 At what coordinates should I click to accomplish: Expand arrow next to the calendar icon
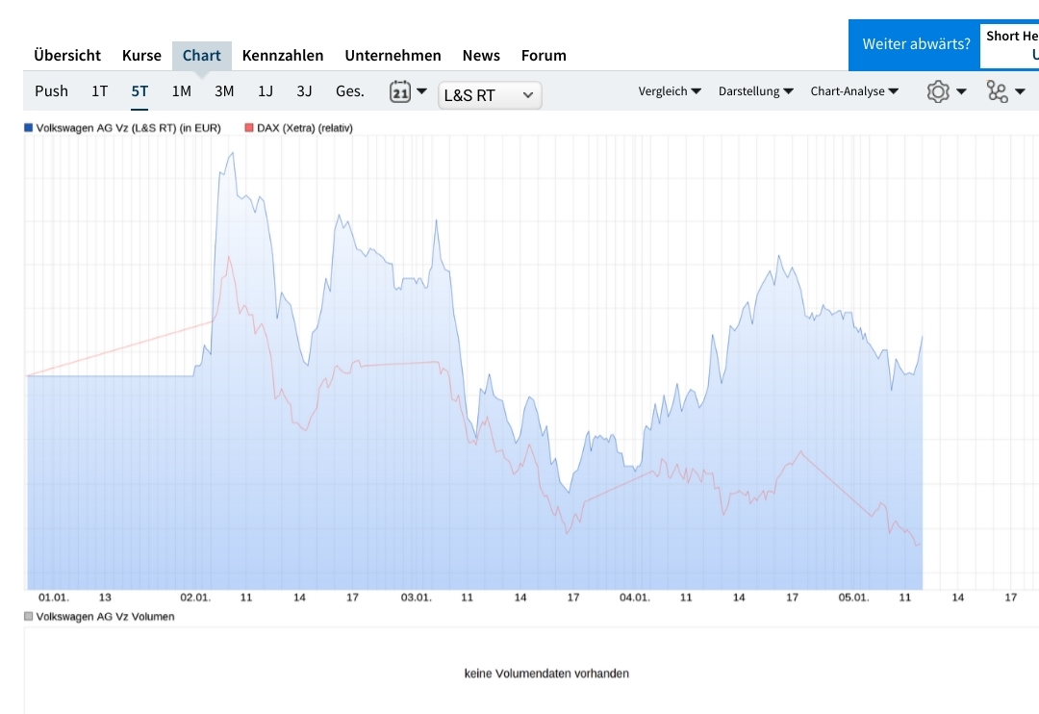tap(421, 91)
